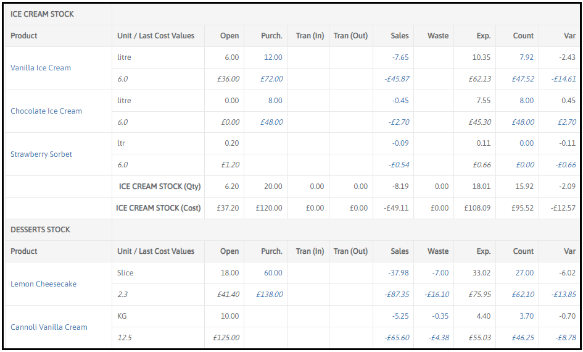Viewport: 583px width, 352px height.
Task: Open Cannoli Vanilla Cream waste quantity -0.35
Action: (x=440, y=316)
